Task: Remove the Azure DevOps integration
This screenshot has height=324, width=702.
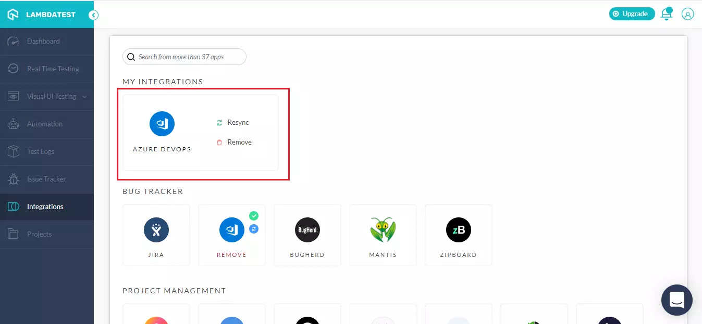Action: pos(235,142)
